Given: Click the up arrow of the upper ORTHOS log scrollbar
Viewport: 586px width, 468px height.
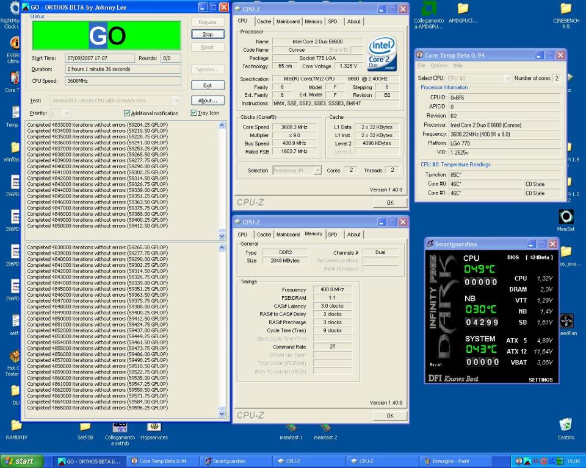Looking at the screenshot, I should [222, 125].
